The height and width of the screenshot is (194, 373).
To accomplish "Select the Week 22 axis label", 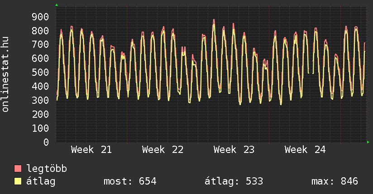I will (163, 150).
